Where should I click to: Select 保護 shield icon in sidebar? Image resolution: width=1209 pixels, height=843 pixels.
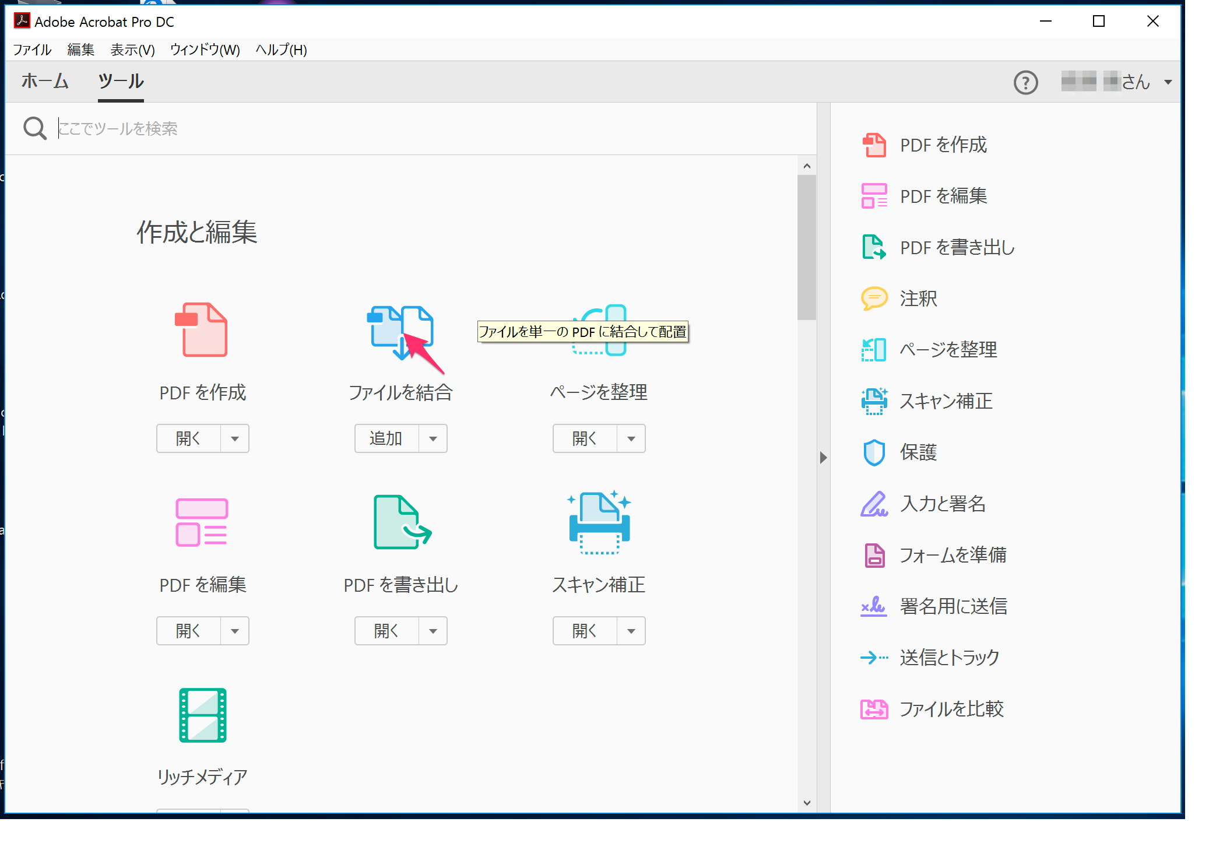(874, 452)
